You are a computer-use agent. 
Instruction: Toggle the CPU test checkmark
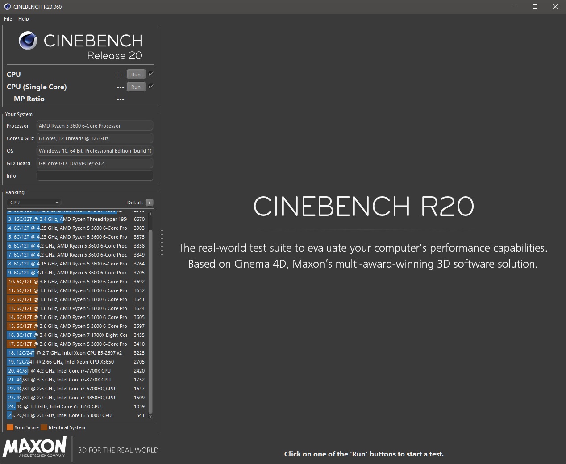pyautogui.click(x=151, y=74)
